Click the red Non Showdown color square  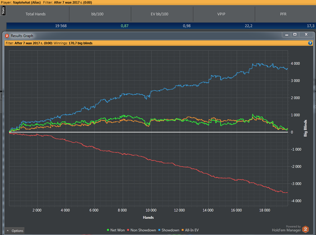[x=128, y=230]
